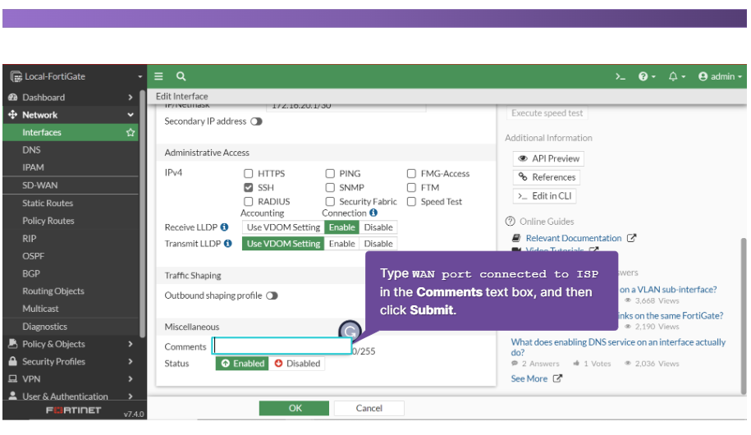Expand the Dashboard menu chevron
Image resolution: width=751 pixels, height=435 pixels.
tap(131, 97)
